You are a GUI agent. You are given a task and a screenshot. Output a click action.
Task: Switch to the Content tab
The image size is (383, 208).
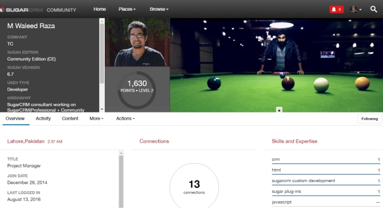[70, 119]
